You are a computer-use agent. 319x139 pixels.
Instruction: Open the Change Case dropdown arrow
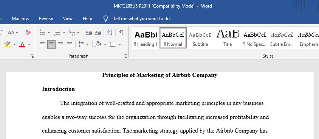click(17, 33)
